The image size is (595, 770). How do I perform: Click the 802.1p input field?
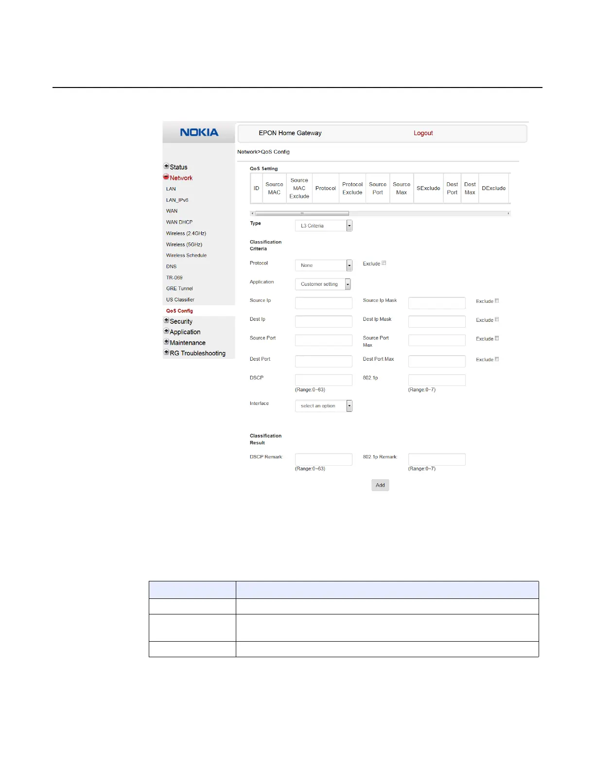(437, 380)
